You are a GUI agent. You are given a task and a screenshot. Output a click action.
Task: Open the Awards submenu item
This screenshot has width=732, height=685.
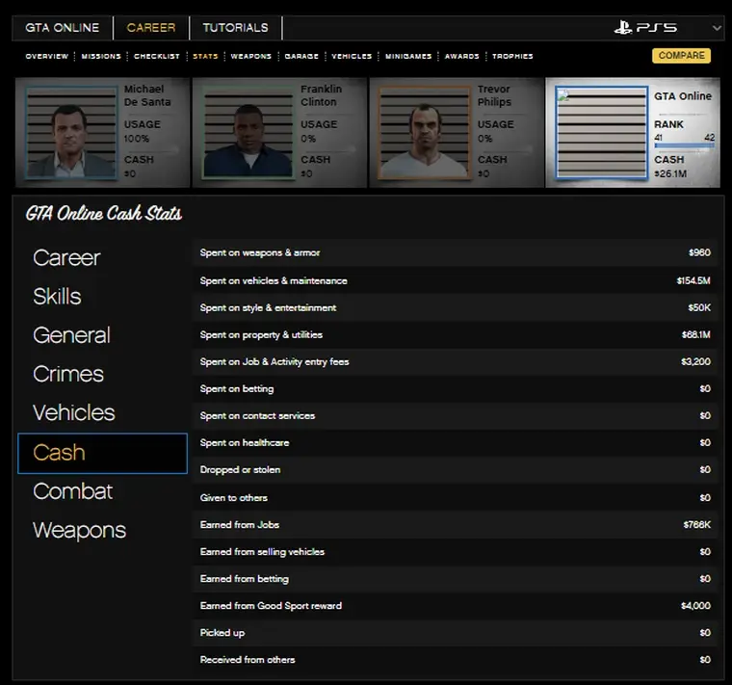click(461, 57)
